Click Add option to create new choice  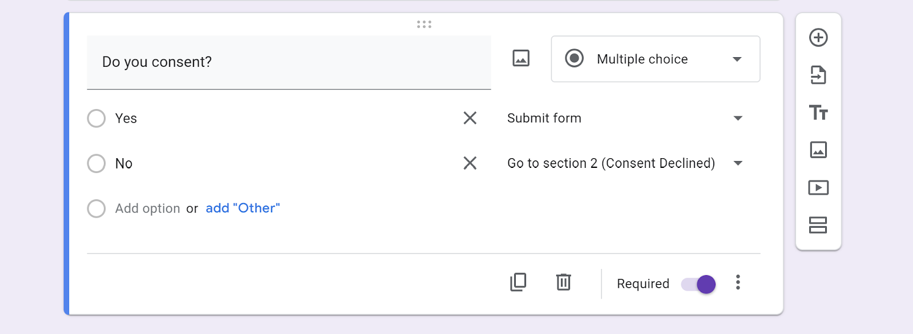coord(147,208)
